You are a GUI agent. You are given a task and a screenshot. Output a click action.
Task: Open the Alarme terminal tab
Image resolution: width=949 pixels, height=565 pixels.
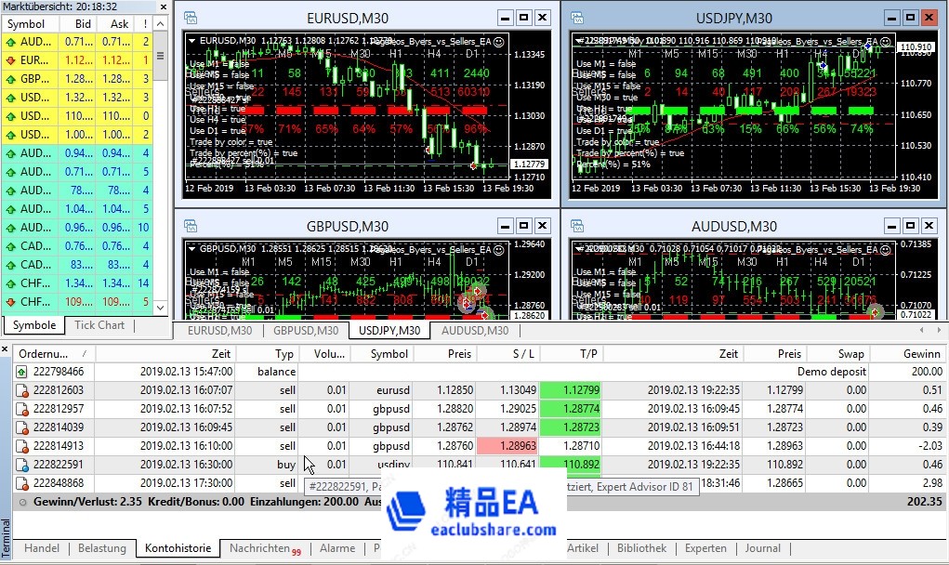click(337, 548)
